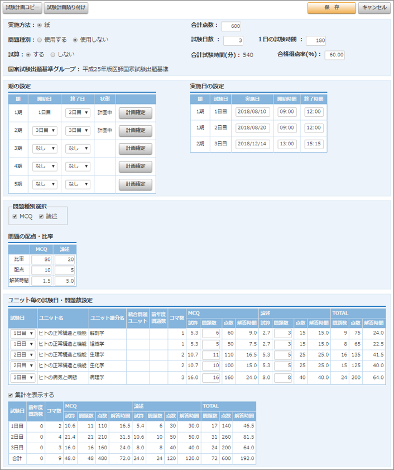The height and width of the screenshot is (470, 394).
Task: Toggle the 論述 checkbox
Action: coord(41,216)
